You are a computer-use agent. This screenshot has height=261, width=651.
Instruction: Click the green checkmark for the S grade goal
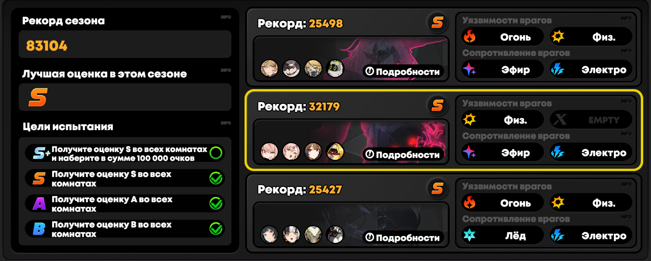pos(216,178)
